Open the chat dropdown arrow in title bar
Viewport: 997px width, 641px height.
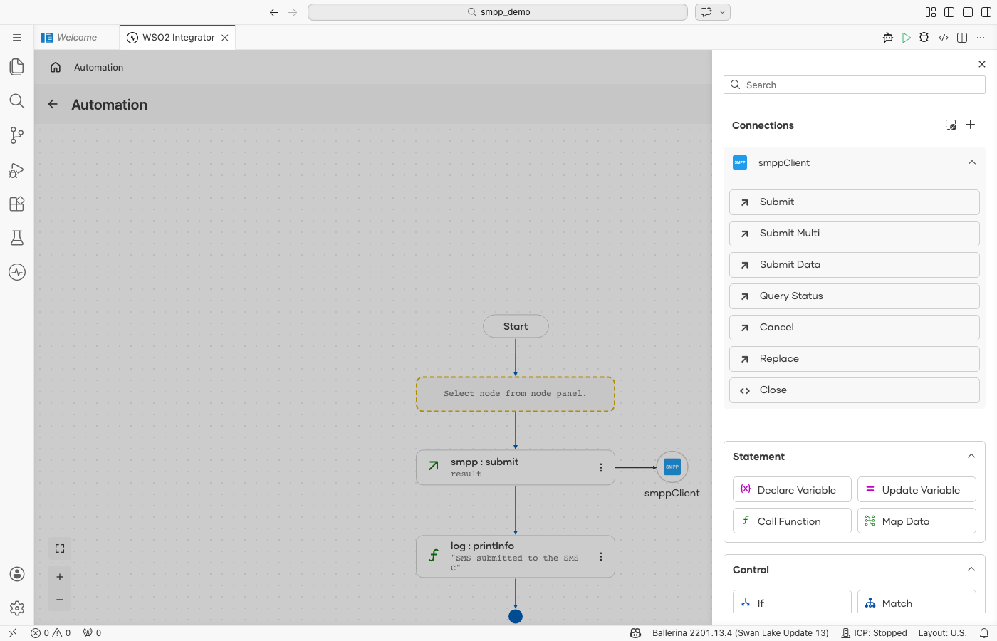723,12
